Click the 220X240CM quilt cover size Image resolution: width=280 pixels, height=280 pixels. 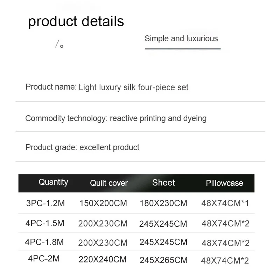click(x=103, y=260)
